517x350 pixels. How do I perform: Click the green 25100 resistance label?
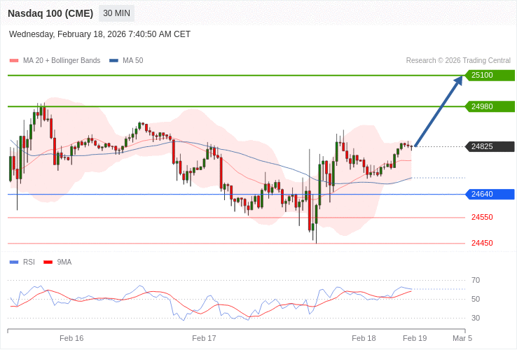(x=490, y=75)
